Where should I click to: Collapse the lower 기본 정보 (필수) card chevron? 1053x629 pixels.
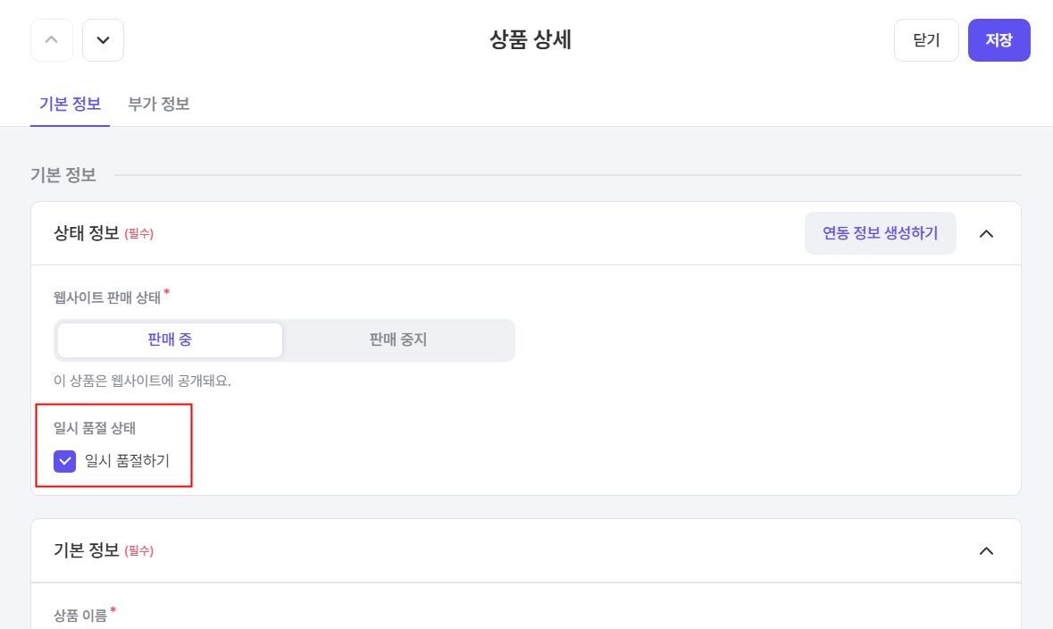(x=986, y=551)
